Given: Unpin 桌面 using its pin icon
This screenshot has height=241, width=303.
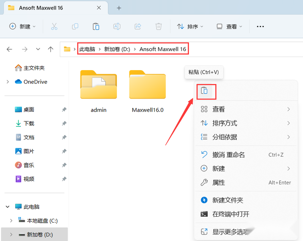Looking at the screenshot, I should [64, 110].
